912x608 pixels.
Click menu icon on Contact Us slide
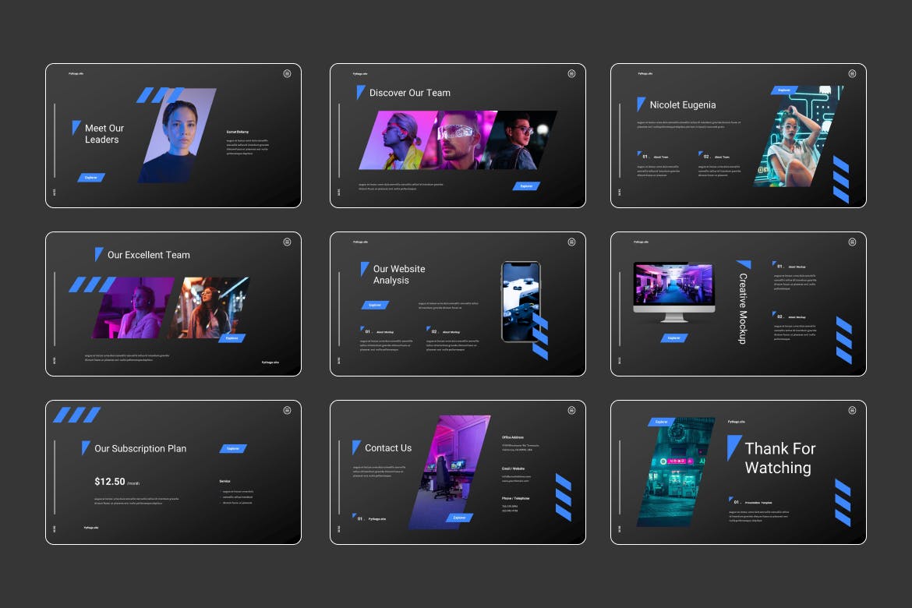(571, 410)
